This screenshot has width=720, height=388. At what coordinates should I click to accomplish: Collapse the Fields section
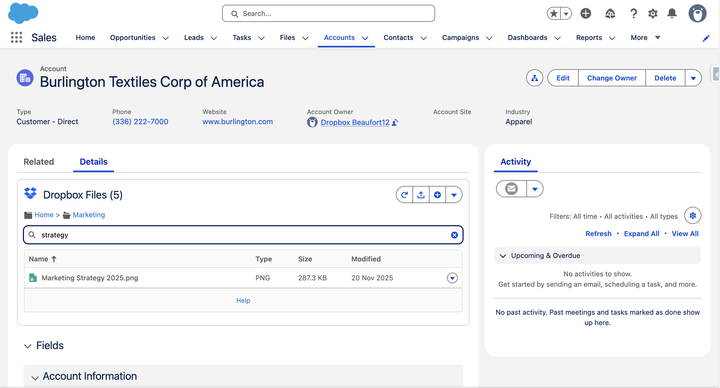(27, 346)
